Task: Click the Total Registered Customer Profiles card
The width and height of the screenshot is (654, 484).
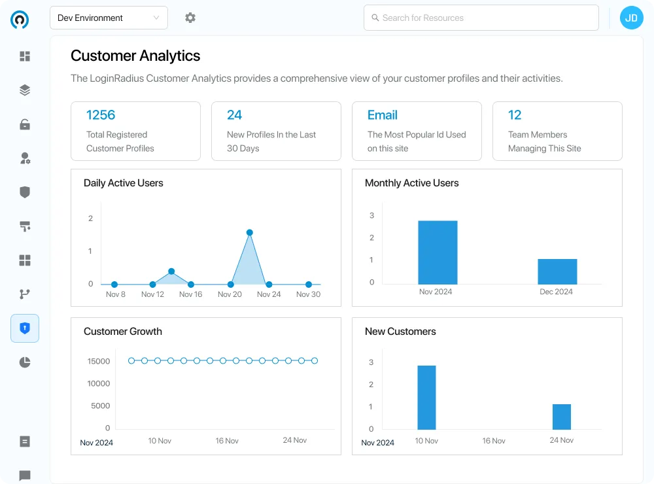Action: coord(135,131)
